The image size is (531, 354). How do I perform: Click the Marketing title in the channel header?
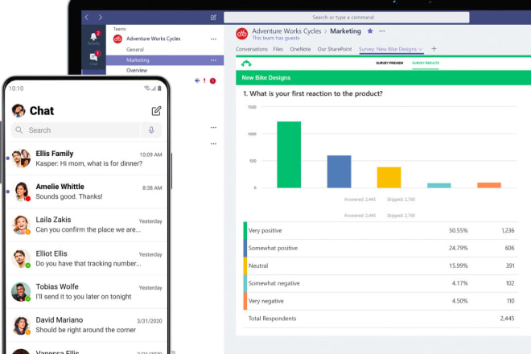pyautogui.click(x=345, y=31)
